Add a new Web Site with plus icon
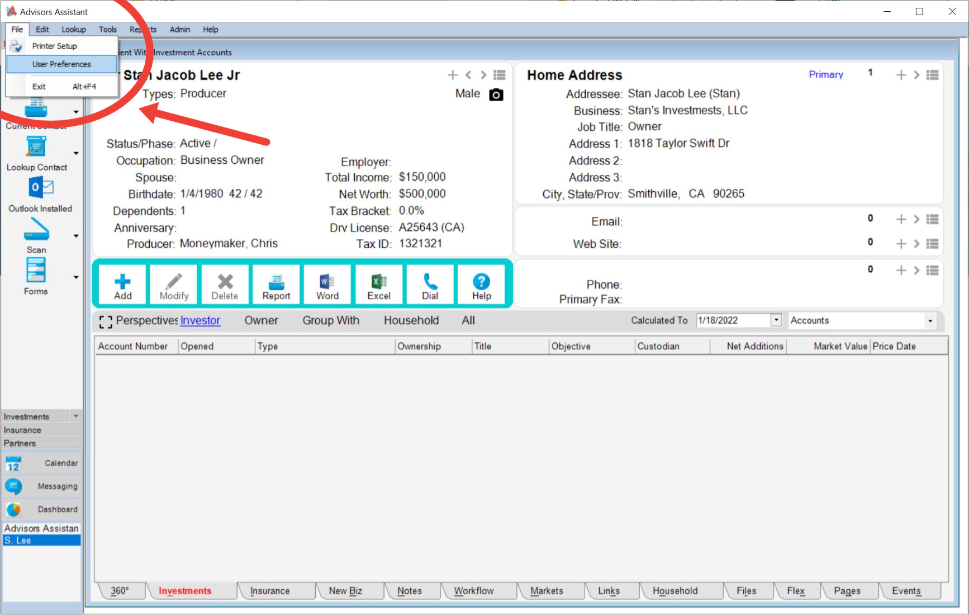Viewport: 969px width, 615px height. tap(901, 244)
